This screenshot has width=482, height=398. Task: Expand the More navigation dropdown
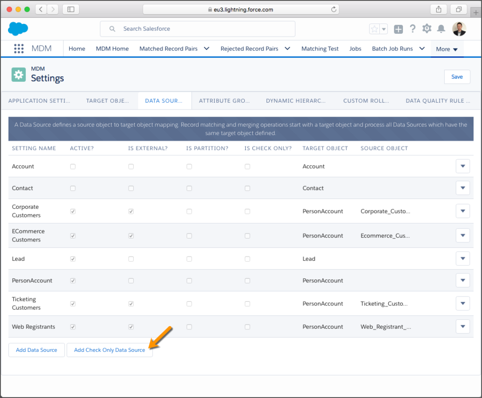(x=447, y=48)
